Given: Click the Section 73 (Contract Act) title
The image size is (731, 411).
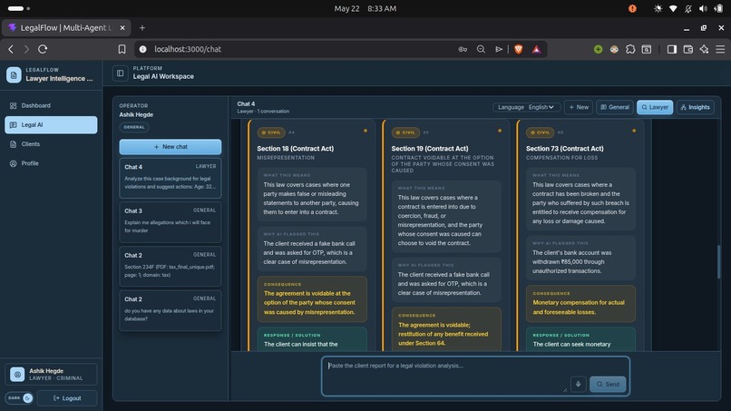Looking at the screenshot, I should pos(564,149).
